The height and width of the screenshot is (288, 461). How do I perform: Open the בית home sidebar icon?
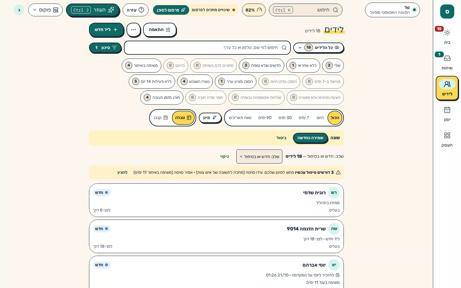[447, 33]
